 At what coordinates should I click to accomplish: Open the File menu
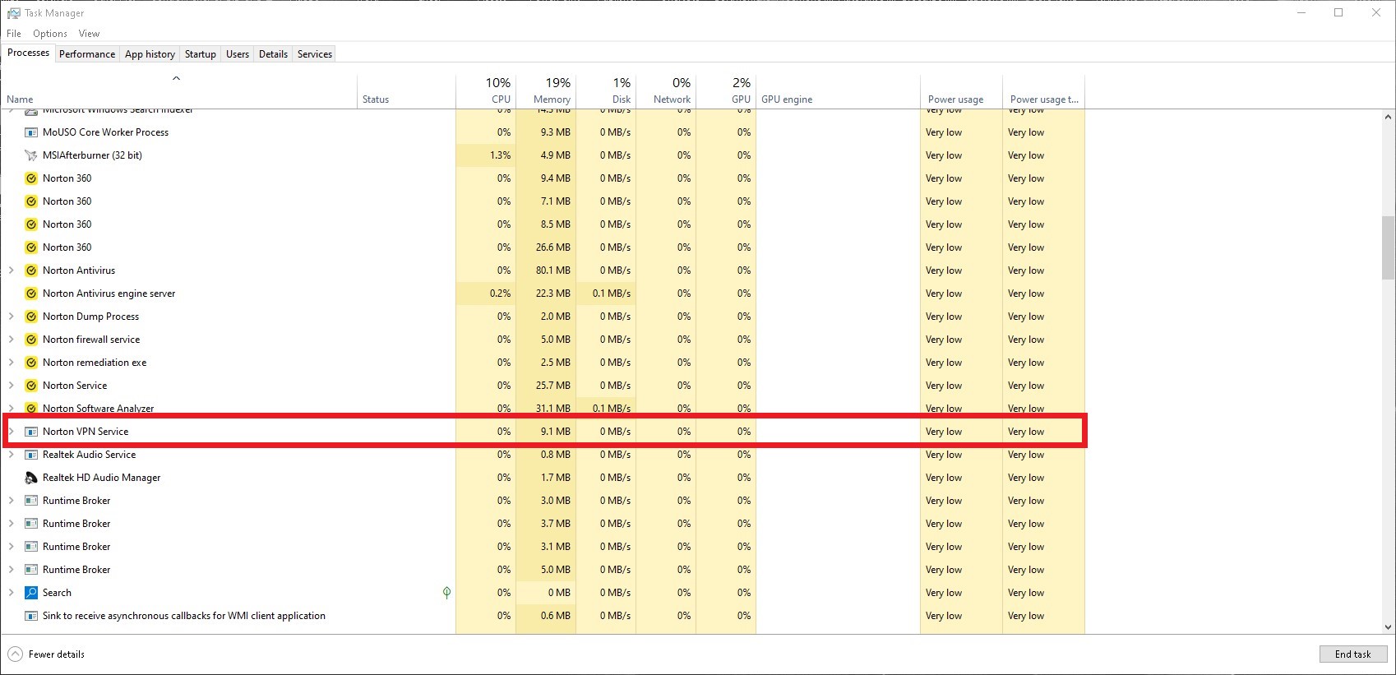[14, 34]
